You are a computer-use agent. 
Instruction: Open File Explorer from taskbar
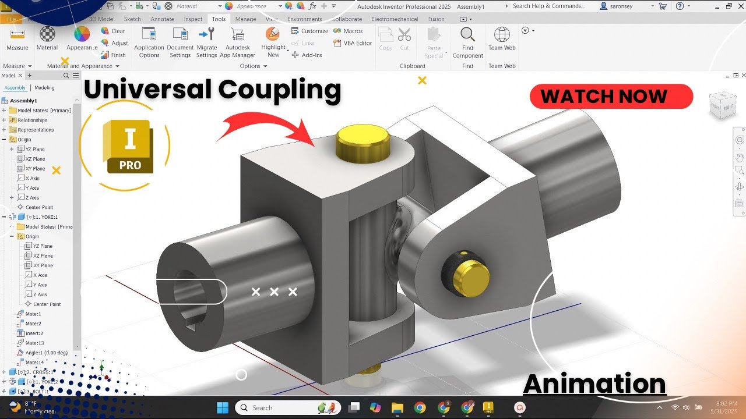[x=397, y=407]
